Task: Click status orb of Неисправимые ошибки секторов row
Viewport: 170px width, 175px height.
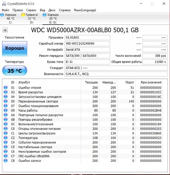Action: (x=6, y=151)
